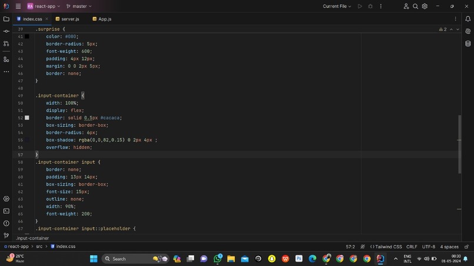Open more run actions menu
This screenshot has height=266, width=474.
pyautogui.click(x=381, y=6)
